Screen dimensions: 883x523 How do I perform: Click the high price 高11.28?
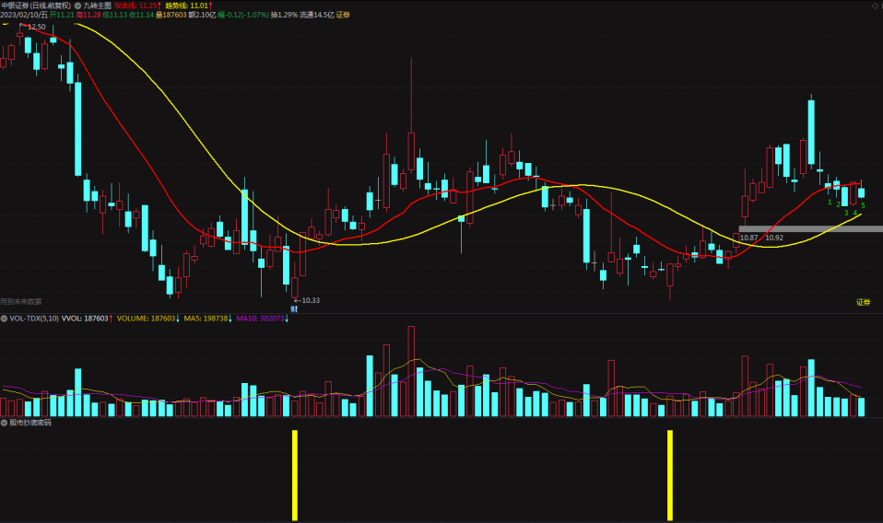tap(88, 15)
